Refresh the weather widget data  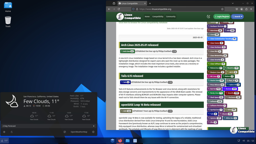pos(12,132)
